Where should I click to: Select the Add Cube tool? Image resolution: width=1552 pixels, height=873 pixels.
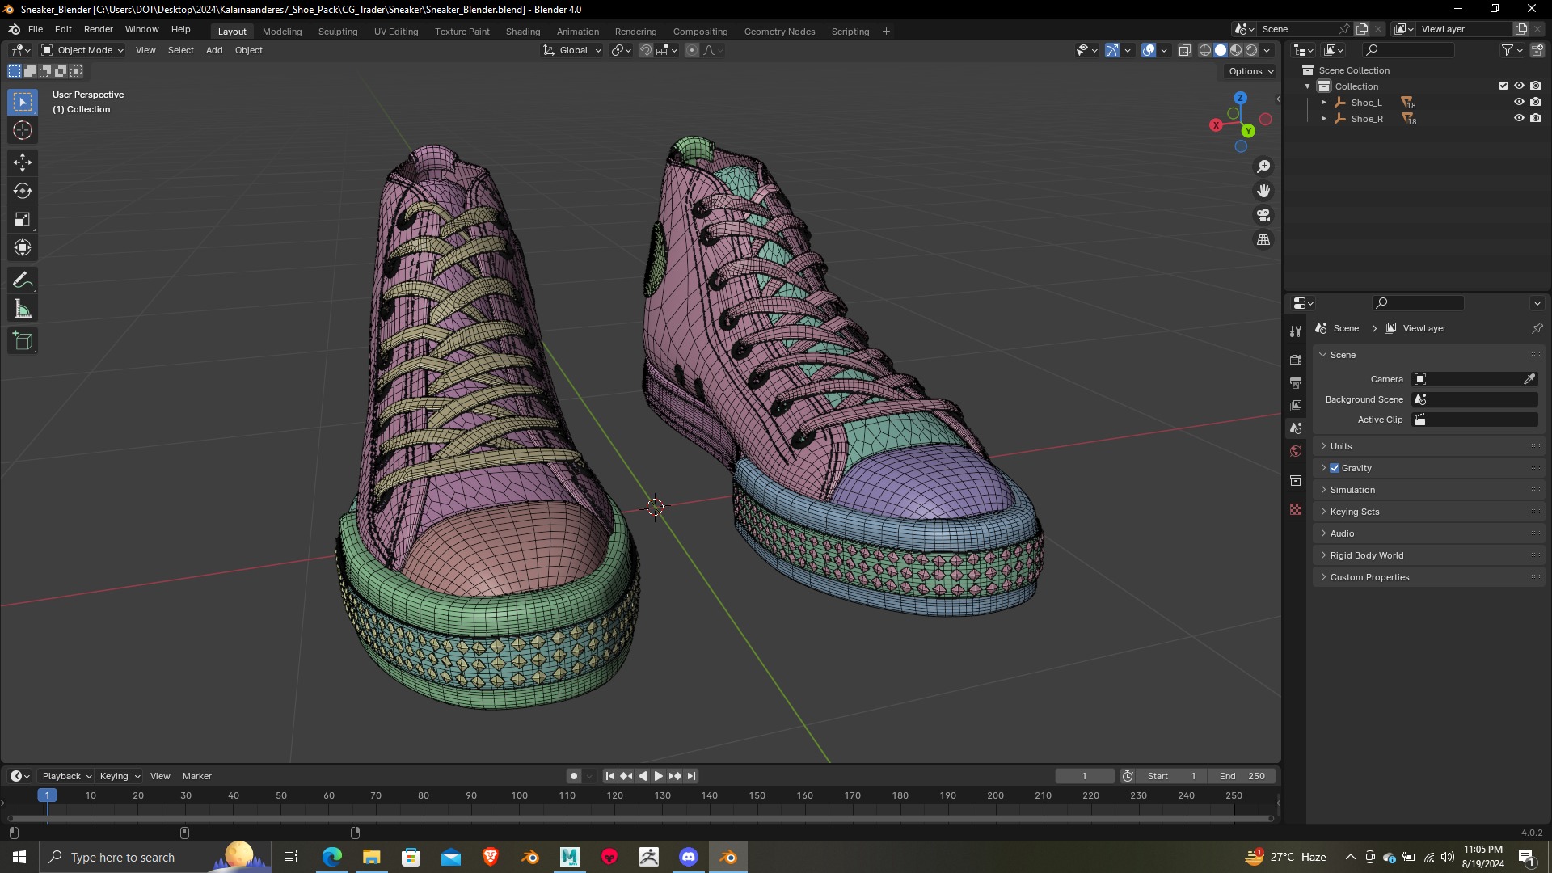(x=23, y=340)
